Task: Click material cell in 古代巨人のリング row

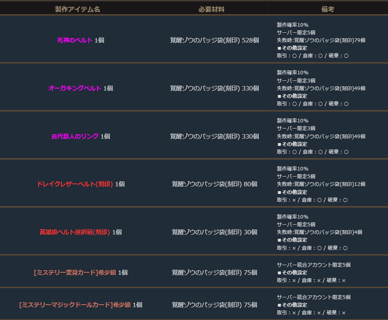Action: point(214,137)
